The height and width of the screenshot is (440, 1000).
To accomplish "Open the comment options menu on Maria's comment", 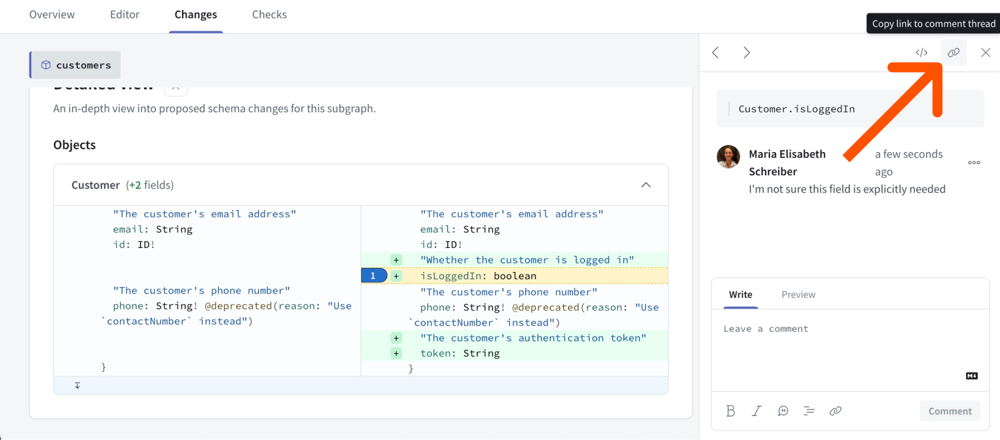I will (973, 162).
